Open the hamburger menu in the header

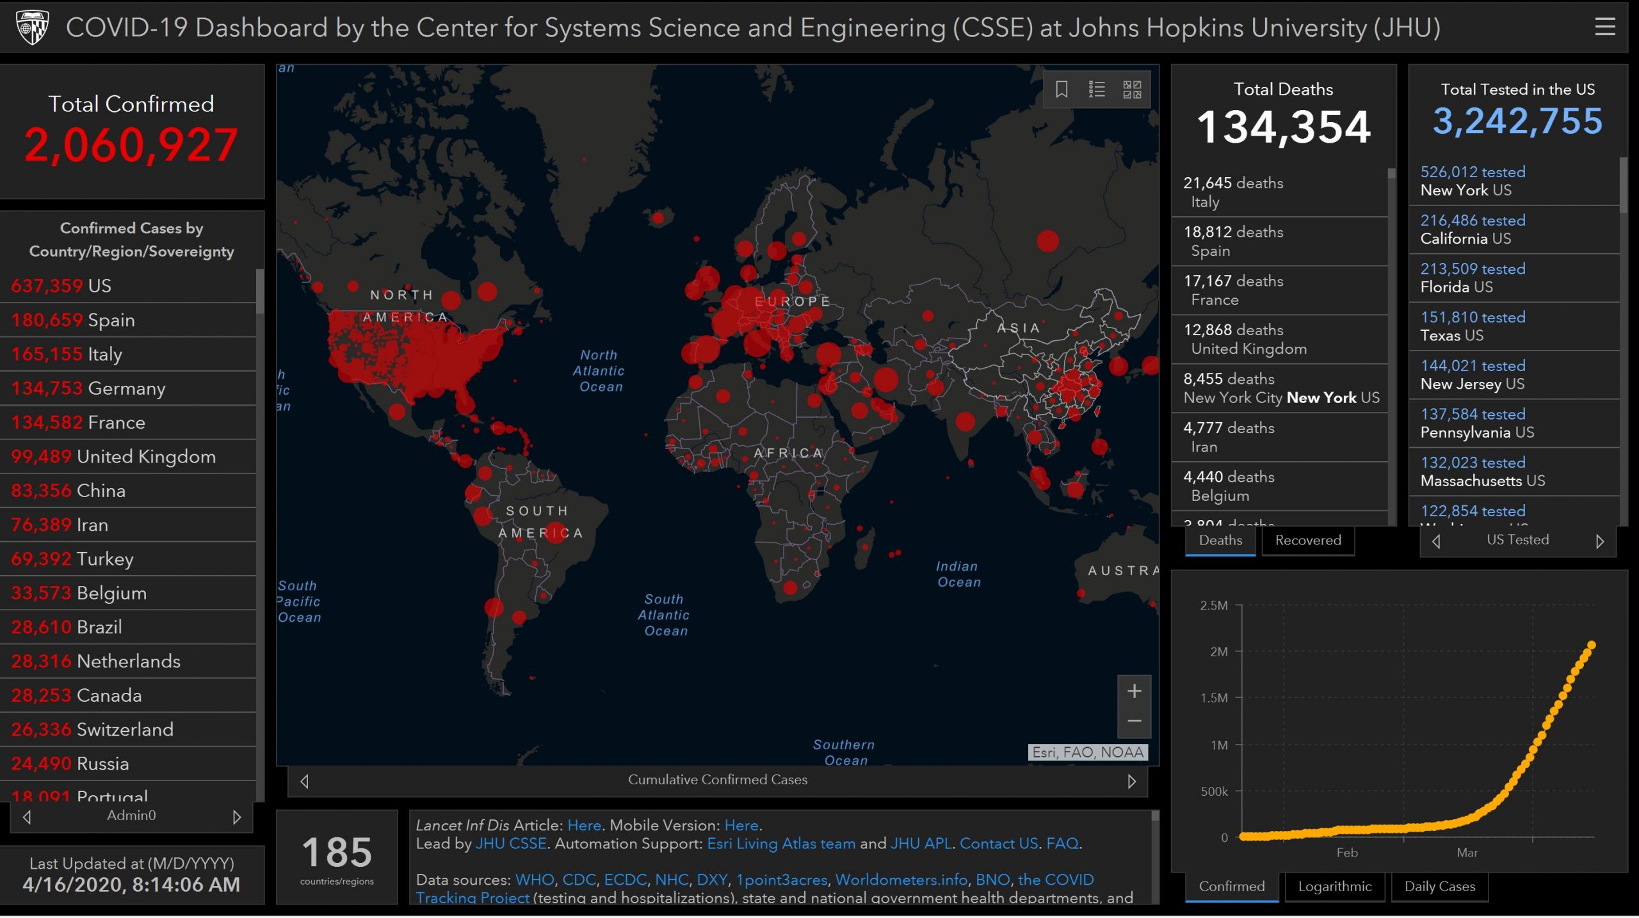1604,27
